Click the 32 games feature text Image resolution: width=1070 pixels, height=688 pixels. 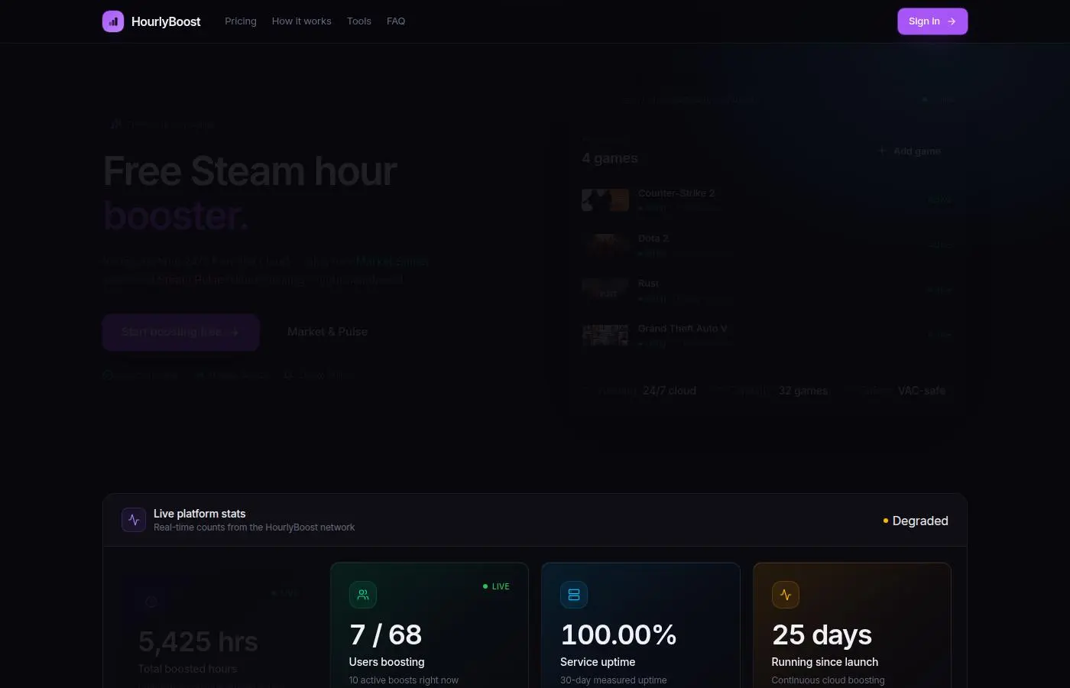(x=803, y=391)
